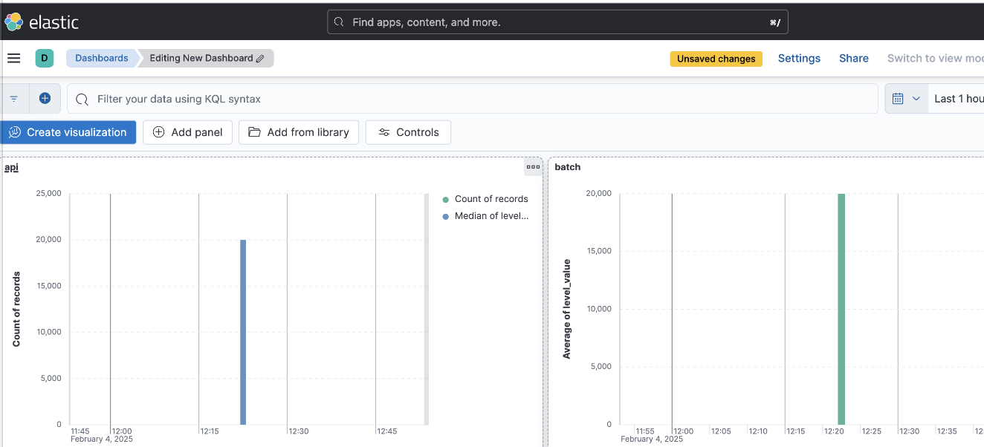Click the blue bar in api chart
The image size is (984, 447).
tap(243, 332)
